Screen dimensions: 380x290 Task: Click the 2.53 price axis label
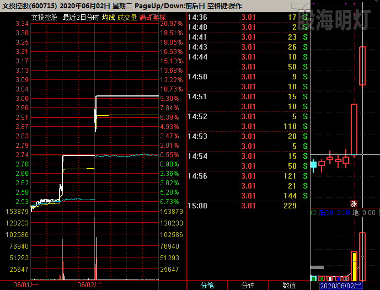click(x=22, y=202)
